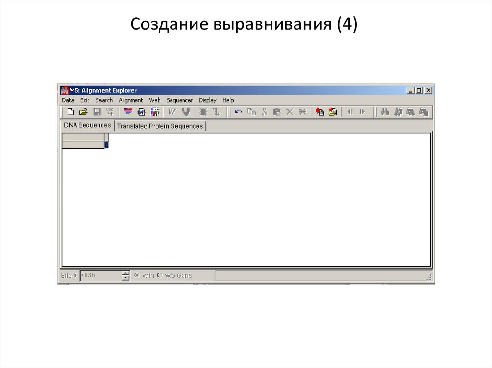This screenshot has height=368, width=492.
Task: Move sequences right with right arrow icon
Action: tap(362, 112)
